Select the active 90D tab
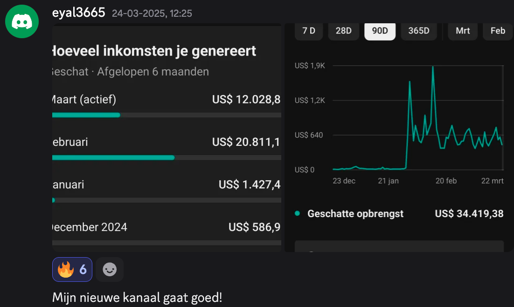The height and width of the screenshot is (307, 514). [380, 31]
